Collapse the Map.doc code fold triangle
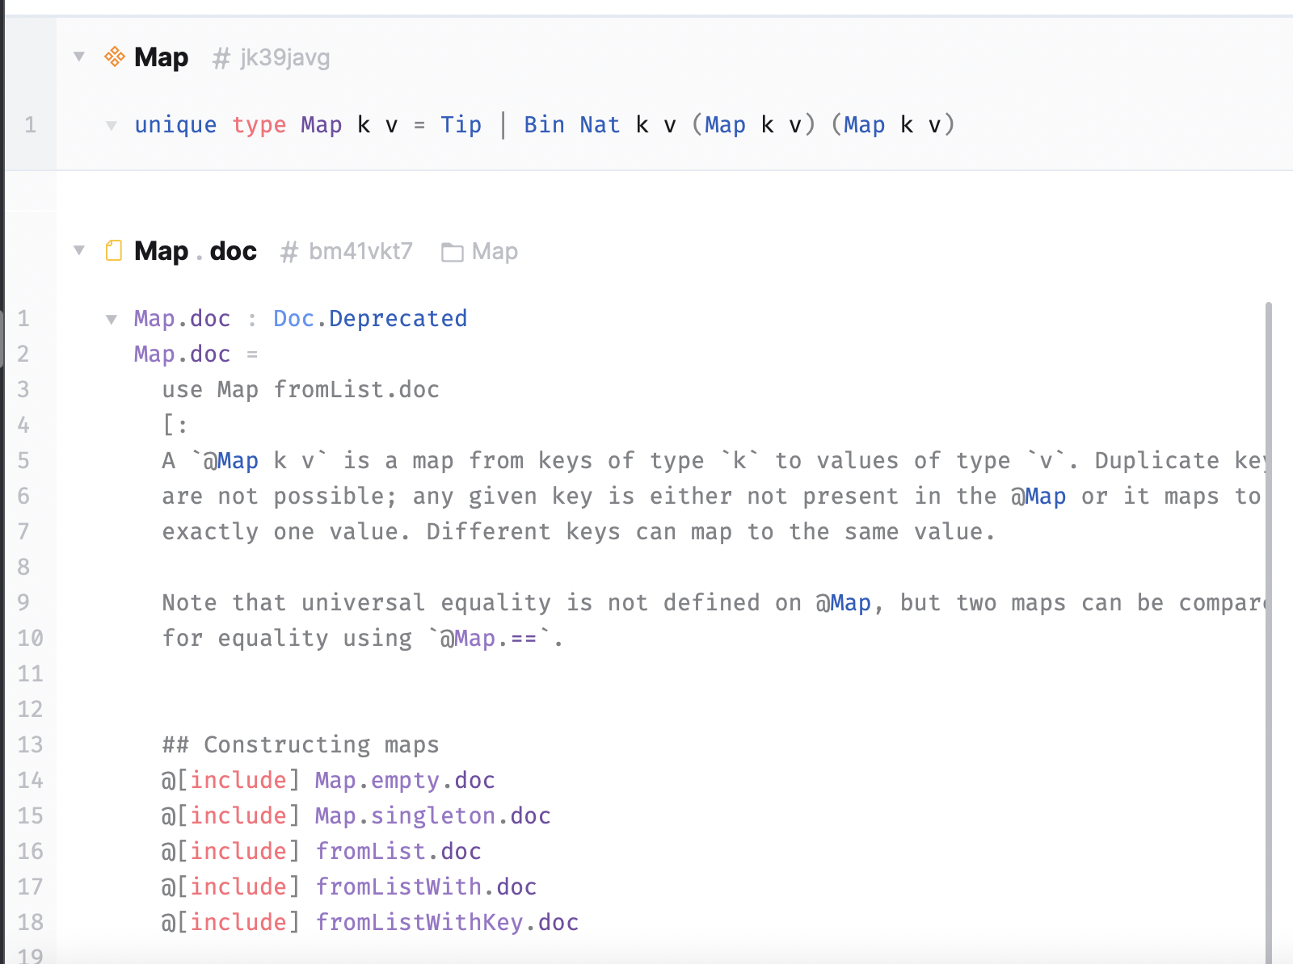1293x964 pixels. tap(111, 319)
